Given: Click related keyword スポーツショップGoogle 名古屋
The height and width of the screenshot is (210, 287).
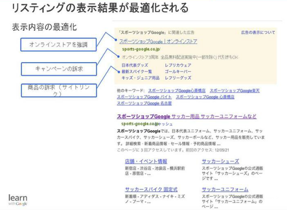Looking at the screenshot, I should 144,103.
